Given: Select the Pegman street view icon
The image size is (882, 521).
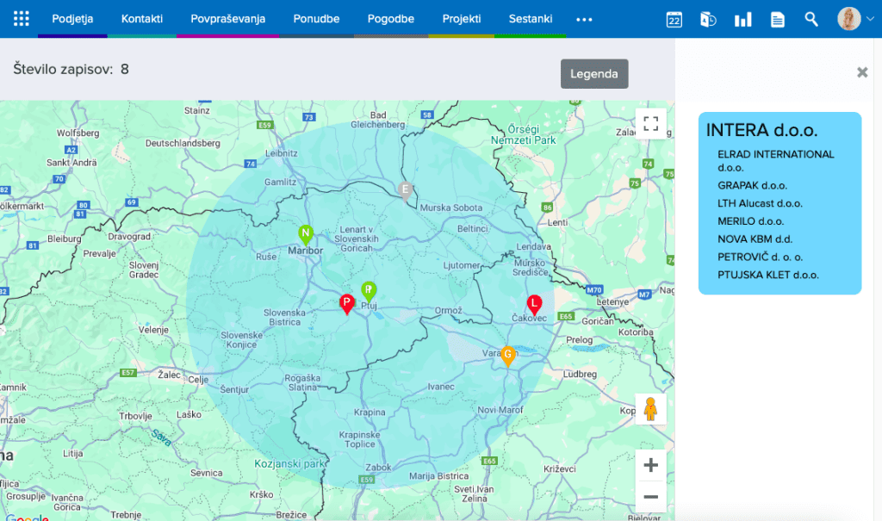Looking at the screenshot, I should coord(650,409).
